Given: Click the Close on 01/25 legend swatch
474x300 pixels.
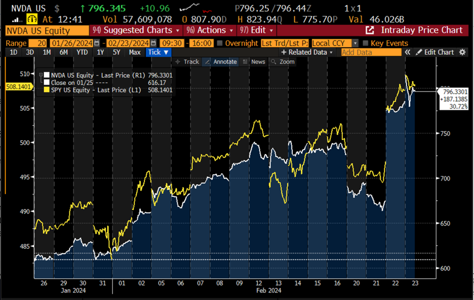Looking at the screenshot, I should pos(47,82).
